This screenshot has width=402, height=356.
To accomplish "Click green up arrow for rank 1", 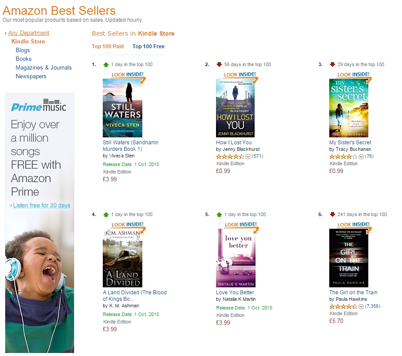I will (106, 64).
